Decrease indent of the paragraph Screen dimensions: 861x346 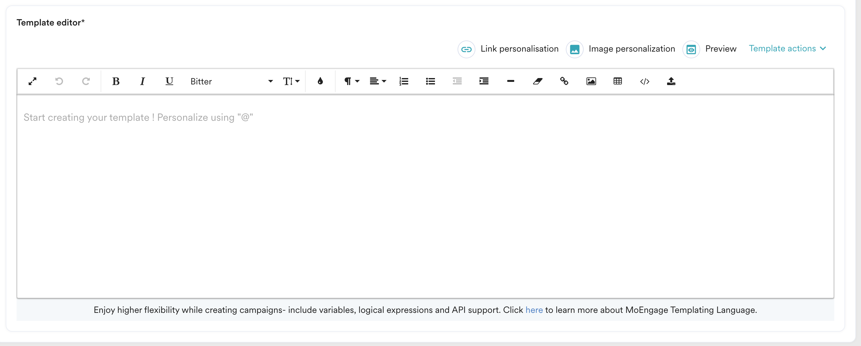[x=457, y=81]
